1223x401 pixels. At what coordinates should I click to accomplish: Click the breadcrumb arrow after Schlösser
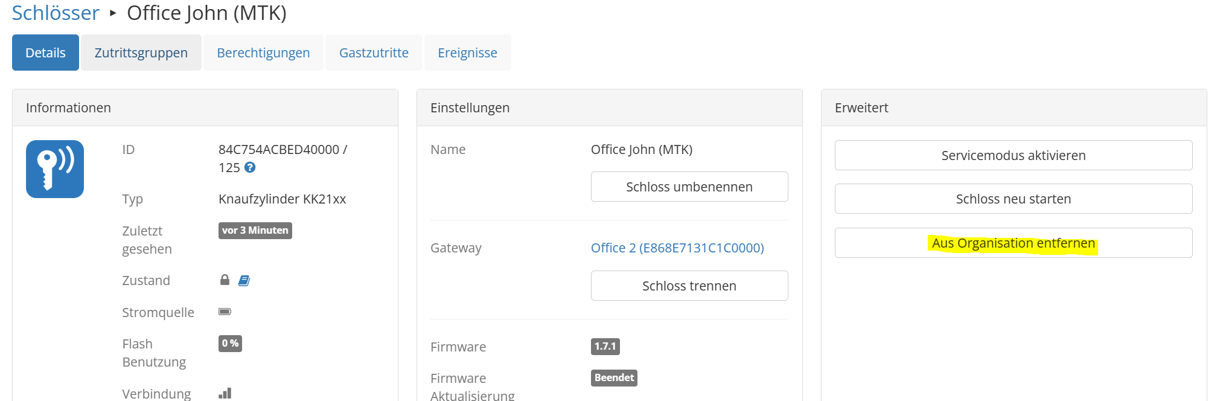(x=113, y=13)
